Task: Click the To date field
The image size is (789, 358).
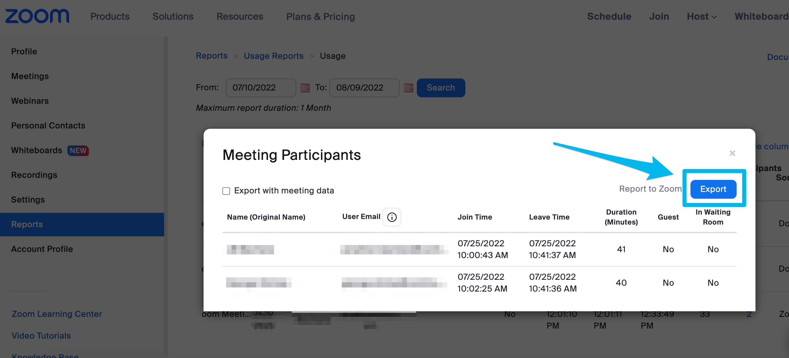Action: coord(364,88)
